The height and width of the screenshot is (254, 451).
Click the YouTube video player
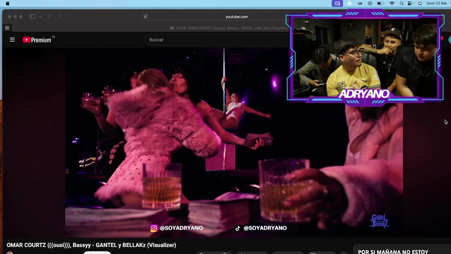(x=234, y=143)
